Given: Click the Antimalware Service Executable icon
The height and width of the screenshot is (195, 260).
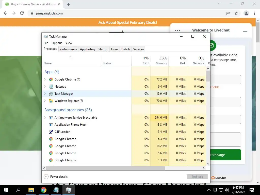Looking at the screenshot, I should click(x=51, y=118).
